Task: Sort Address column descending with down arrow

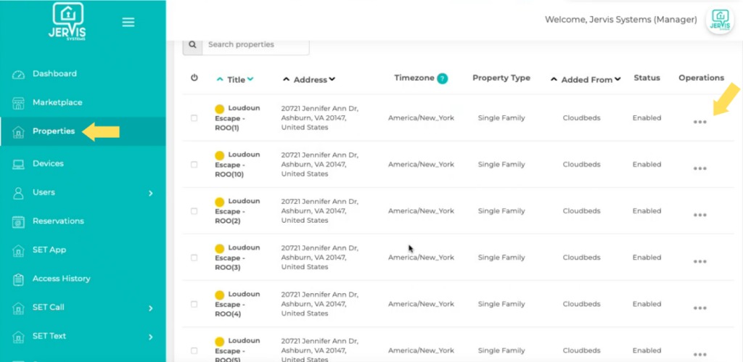Action: point(332,79)
